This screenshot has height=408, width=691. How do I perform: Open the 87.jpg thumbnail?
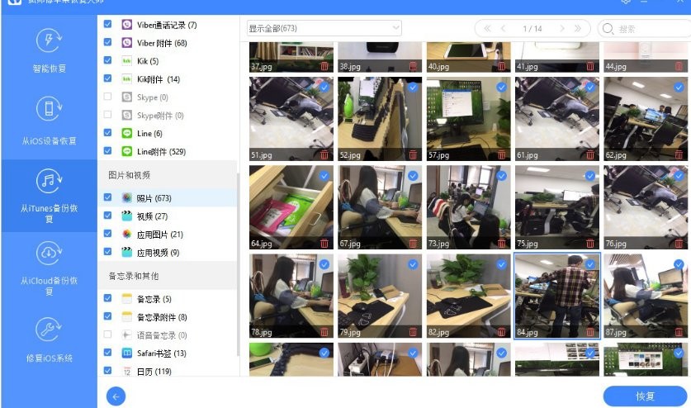pos(646,296)
